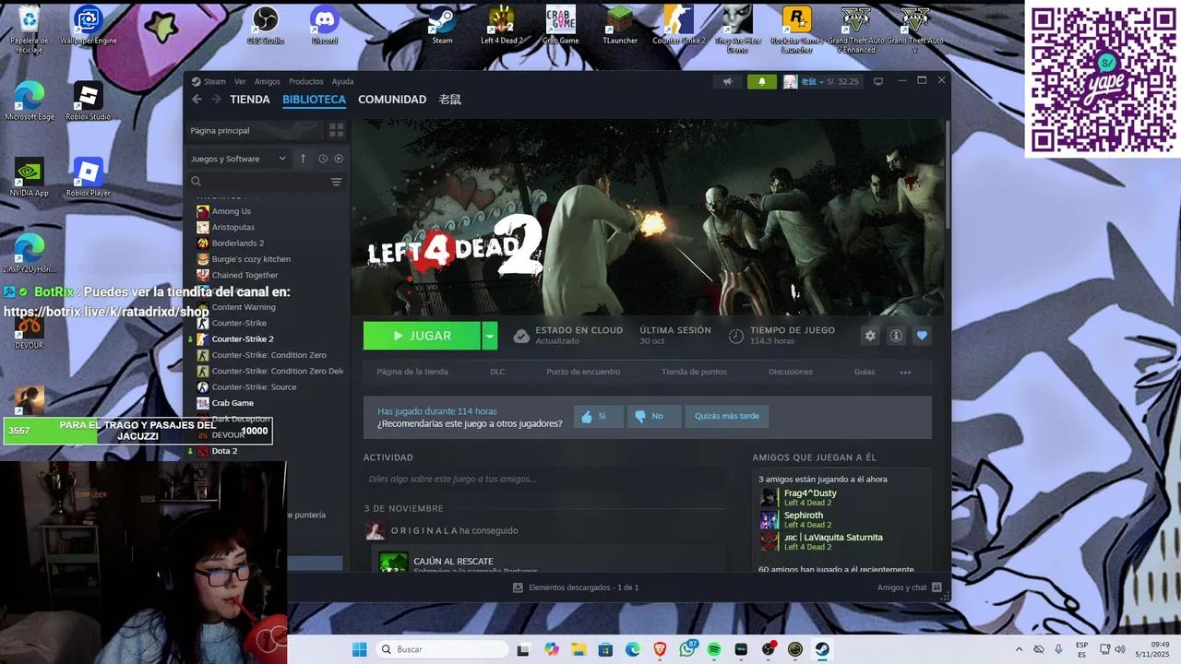This screenshot has width=1181, height=664.
Task: Select Dota 2 in the game list
Action: pyautogui.click(x=224, y=451)
